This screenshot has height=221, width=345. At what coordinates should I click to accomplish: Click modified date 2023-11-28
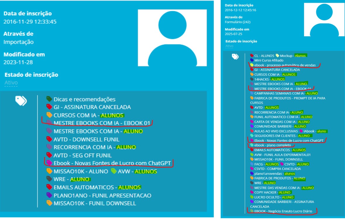(x=18, y=62)
